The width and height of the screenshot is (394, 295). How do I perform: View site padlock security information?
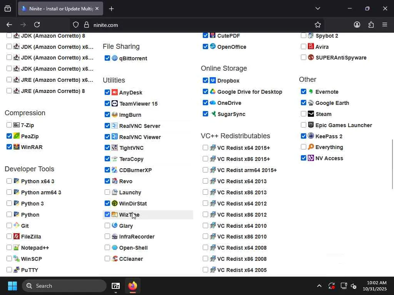point(87,25)
